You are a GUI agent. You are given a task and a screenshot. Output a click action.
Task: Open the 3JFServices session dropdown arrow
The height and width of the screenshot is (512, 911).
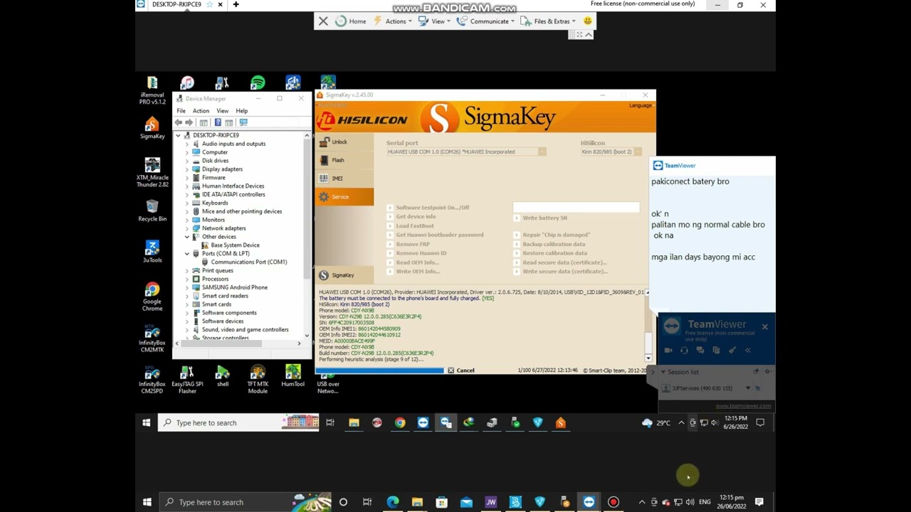(748, 388)
